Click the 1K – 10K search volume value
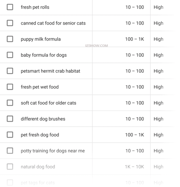This screenshot has width=180, height=187. click(134, 167)
